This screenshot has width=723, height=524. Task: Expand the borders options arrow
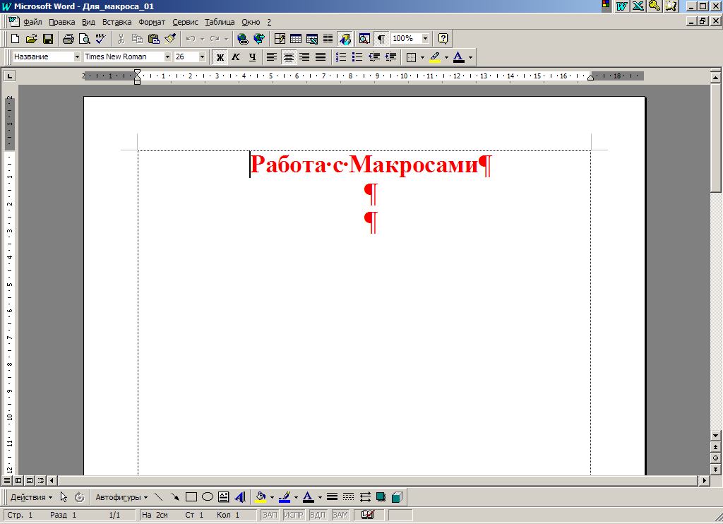[422, 58]
